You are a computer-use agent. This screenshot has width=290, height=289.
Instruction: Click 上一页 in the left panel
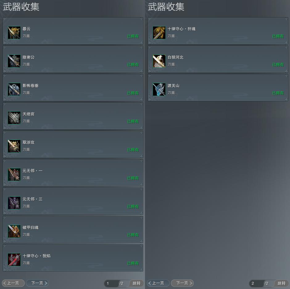pos(13,283)
